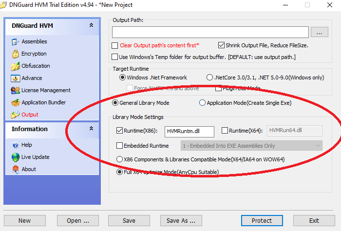Collapse the DNGuard HVM panel section
Screen dimensions: 341x233
pyautogui.click(x=91, y=25)
